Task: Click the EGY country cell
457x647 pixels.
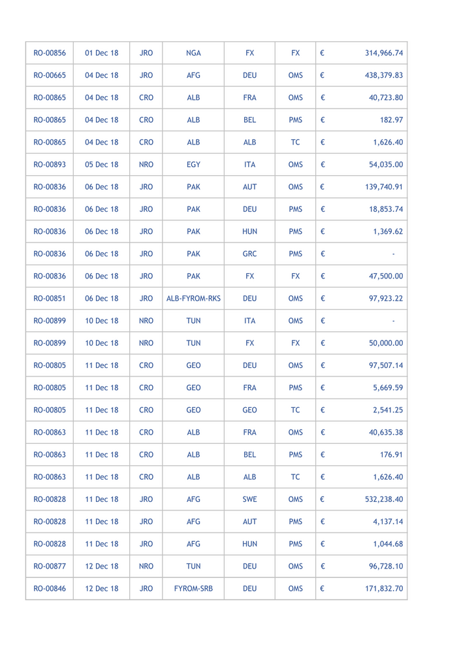Action: (193, 165)
